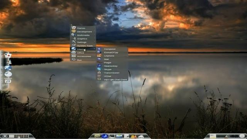Screen dimensions: 247x139
Task: Launch EiskaltDCpp from the Internet submenu
Action: tap(112, 53)
